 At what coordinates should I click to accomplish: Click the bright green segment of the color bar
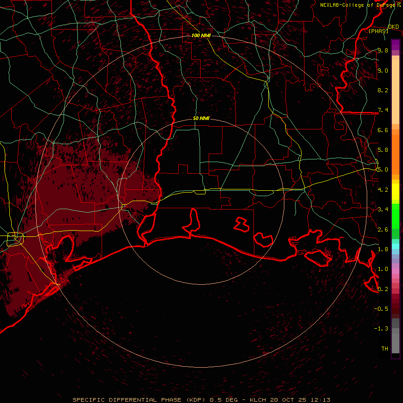pos(395,216)
